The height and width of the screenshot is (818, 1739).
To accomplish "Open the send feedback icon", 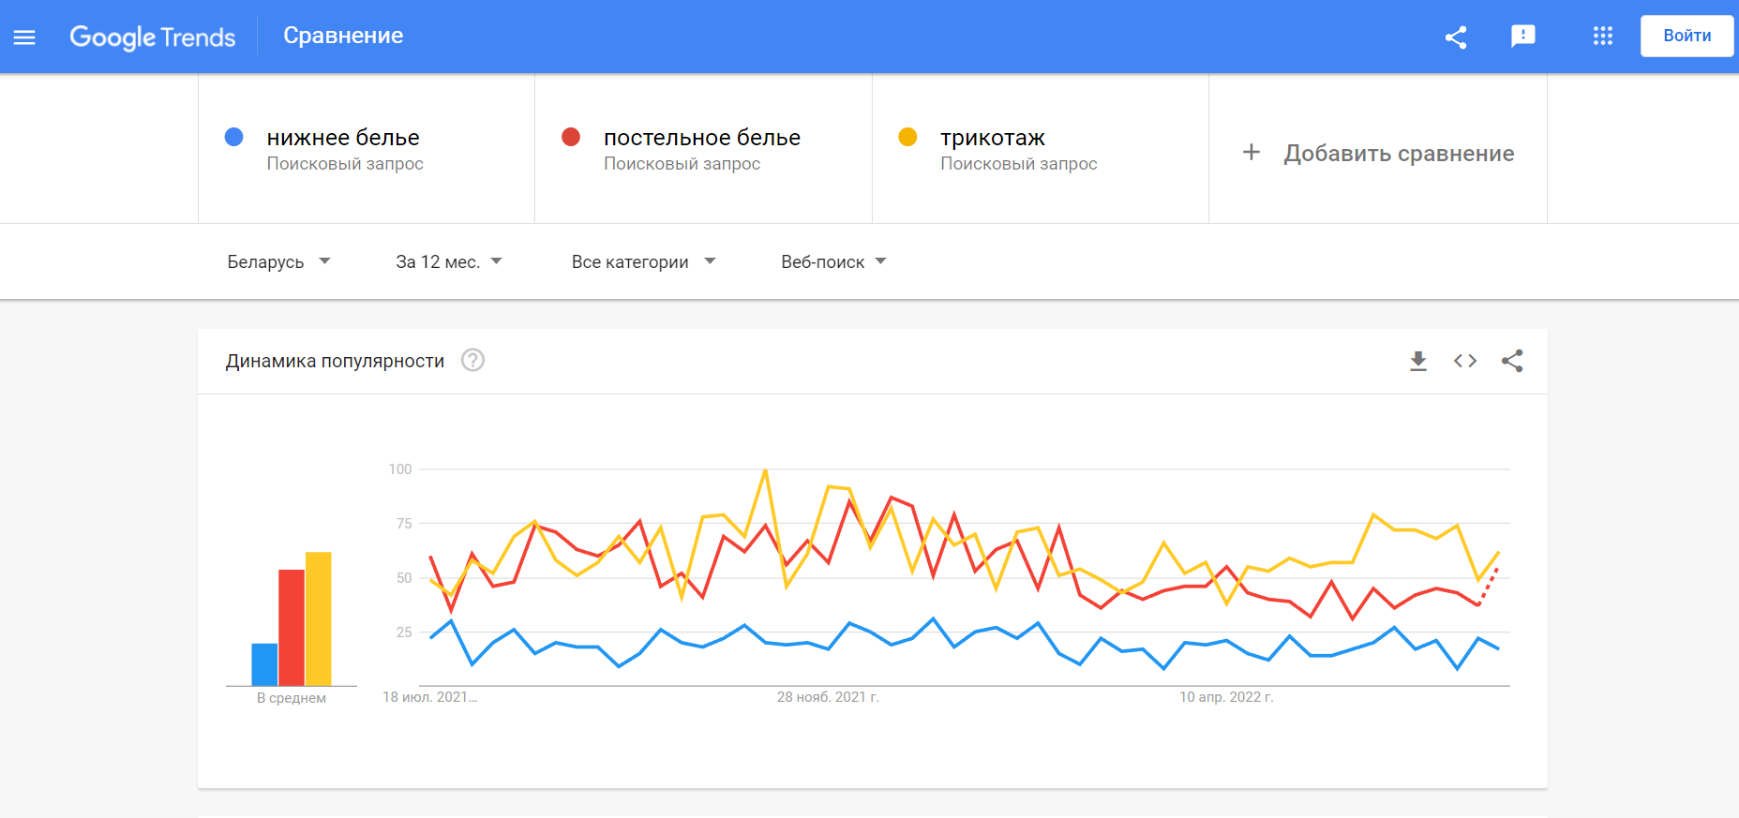I will [1523, 37].
